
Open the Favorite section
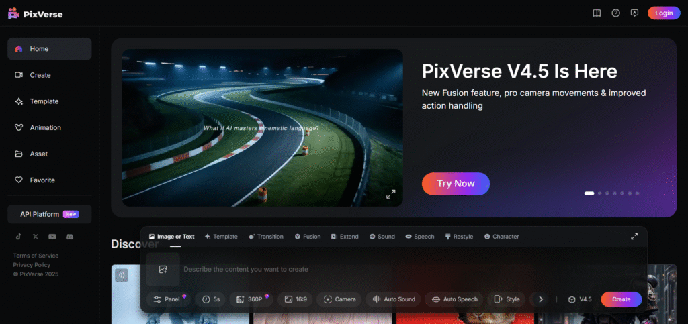pos(50,180)
